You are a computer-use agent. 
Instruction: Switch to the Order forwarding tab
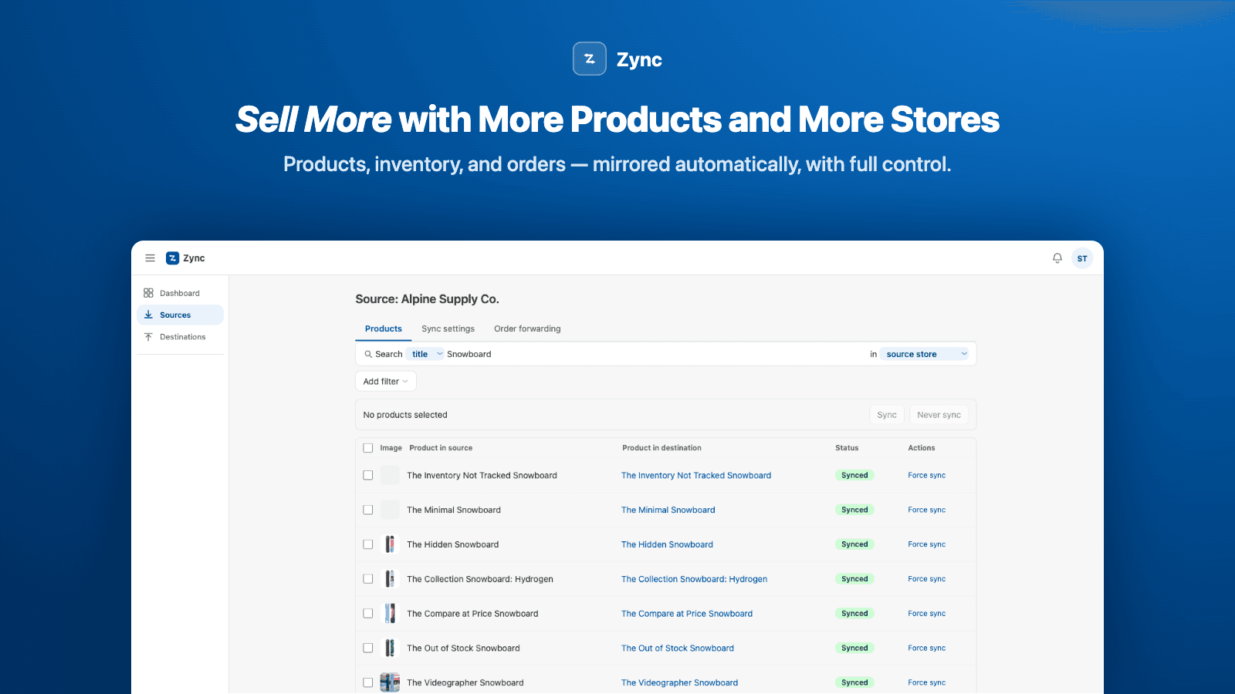[x=527, y=328]
